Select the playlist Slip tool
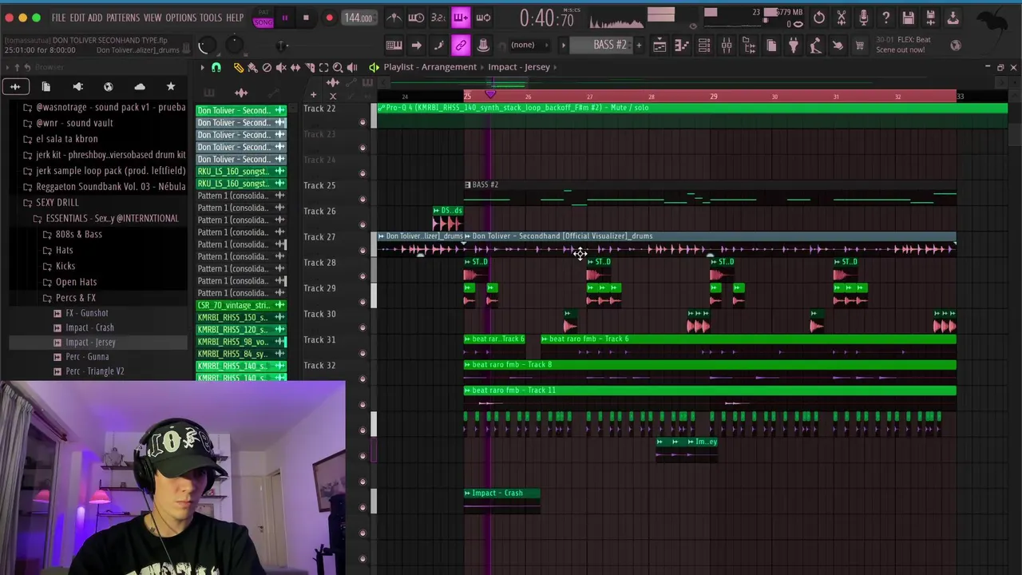This screenshot has height=575, width=1022. [x=295, y=68]
